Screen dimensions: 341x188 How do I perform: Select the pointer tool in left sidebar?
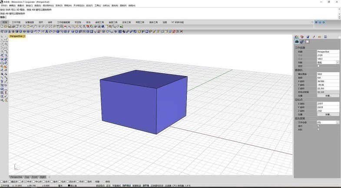2,36
